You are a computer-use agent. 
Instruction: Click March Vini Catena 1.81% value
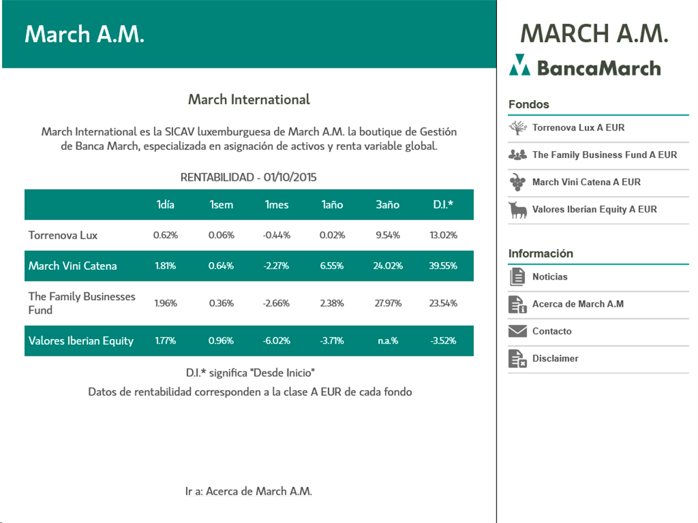165,266
